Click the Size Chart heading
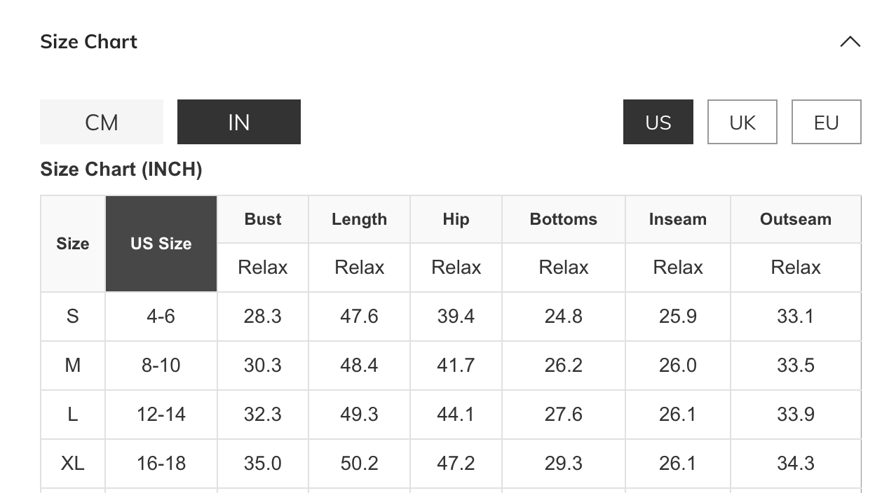Image resolution: width=889 pixels, height=493 pixels. [x=89, y=42]
